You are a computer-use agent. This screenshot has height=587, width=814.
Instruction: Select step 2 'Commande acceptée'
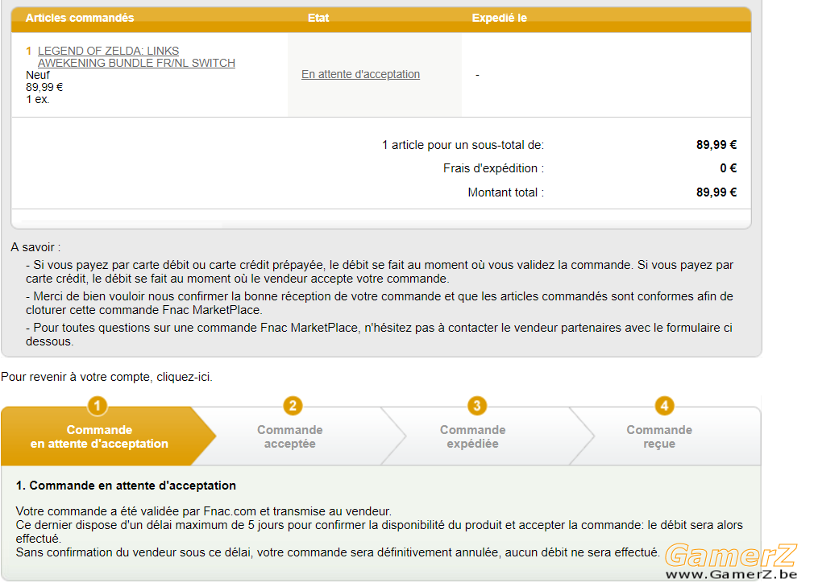pyautogui.click(x=290, y=436)
